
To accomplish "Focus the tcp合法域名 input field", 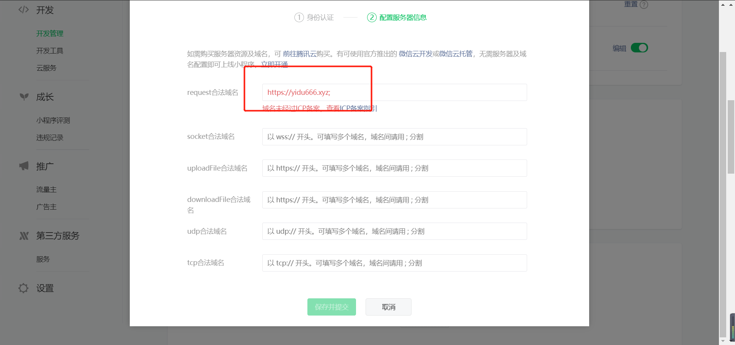I will (394, 263).
